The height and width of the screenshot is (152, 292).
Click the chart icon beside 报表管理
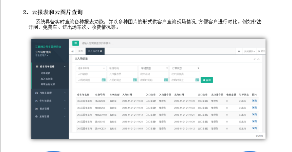click(37, 109)
